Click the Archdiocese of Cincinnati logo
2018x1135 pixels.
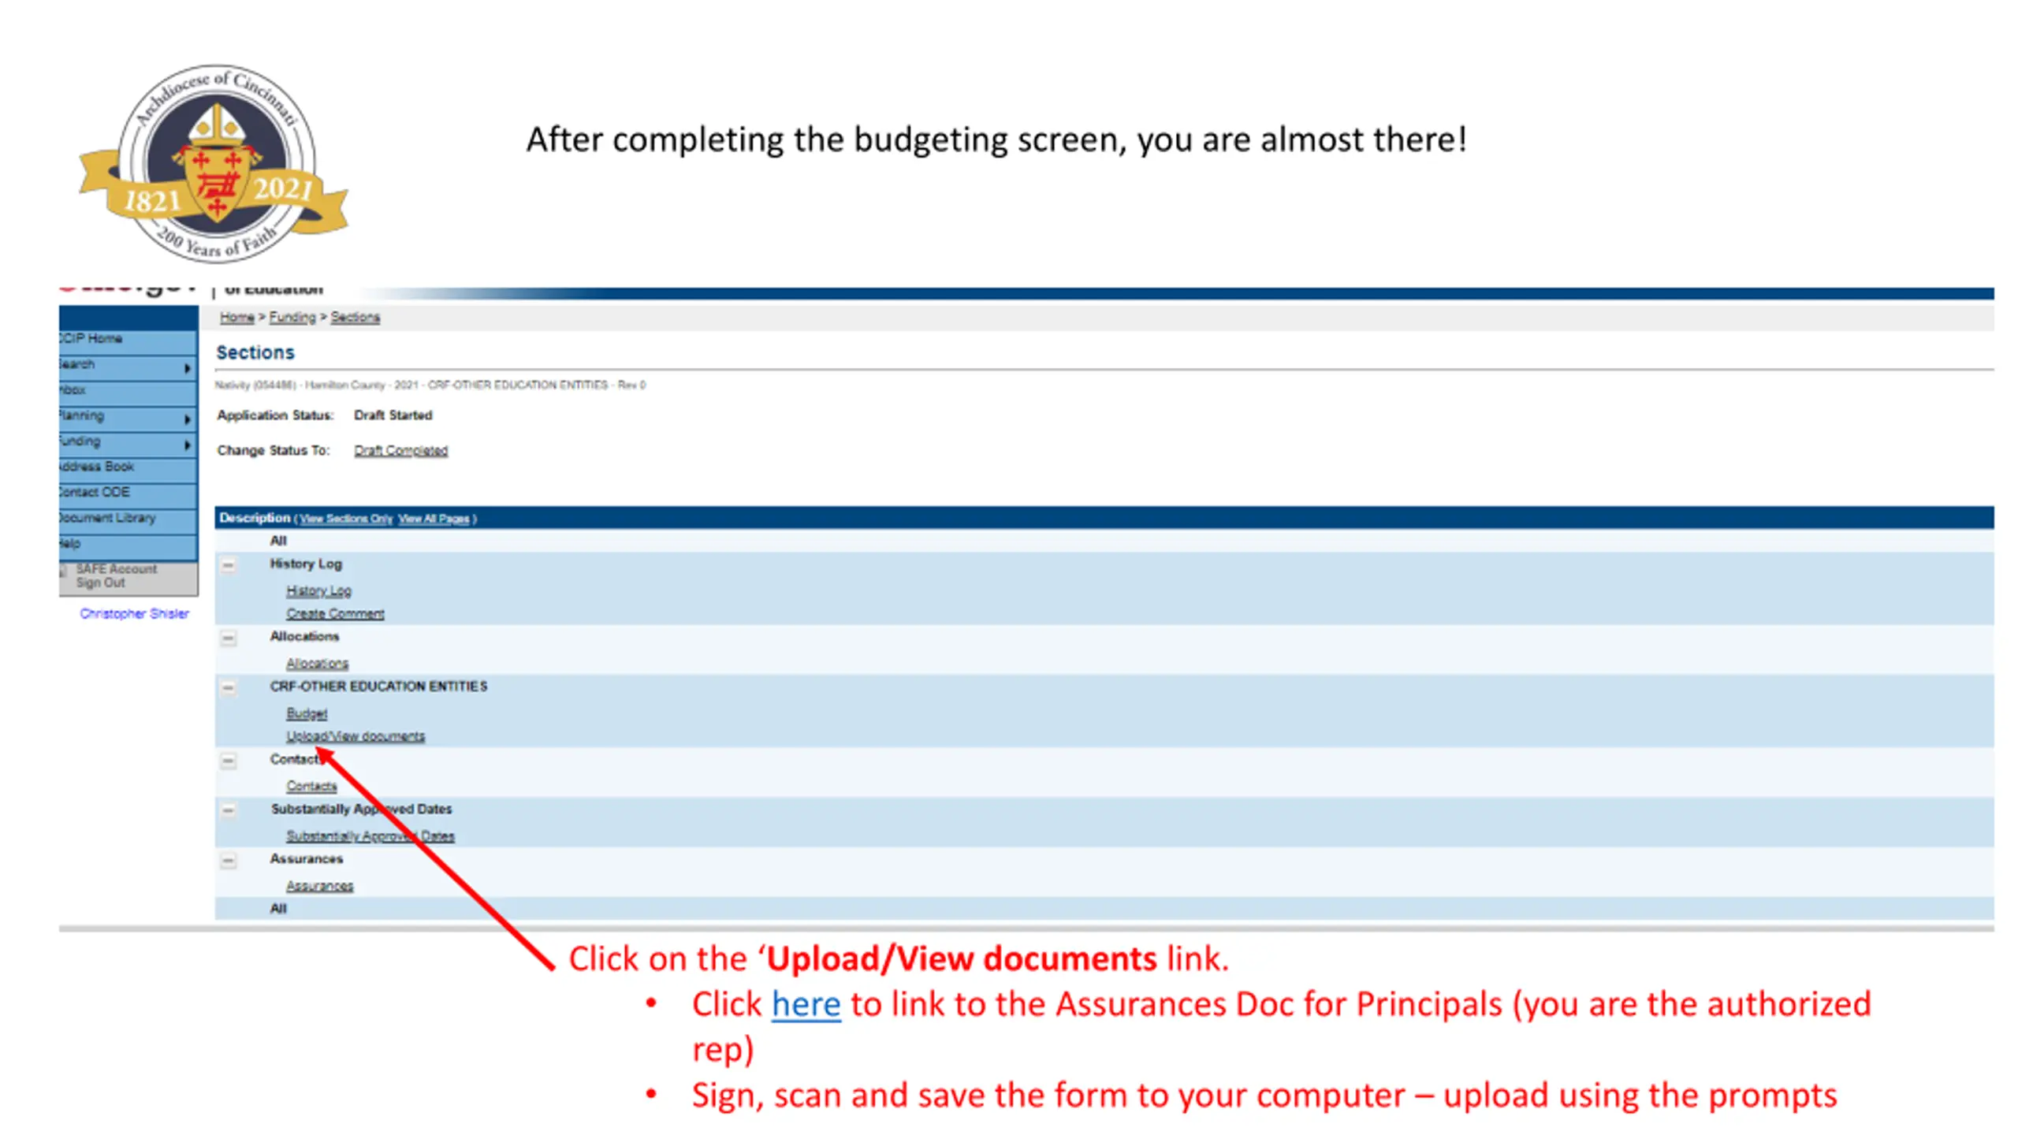coord(214,164)
